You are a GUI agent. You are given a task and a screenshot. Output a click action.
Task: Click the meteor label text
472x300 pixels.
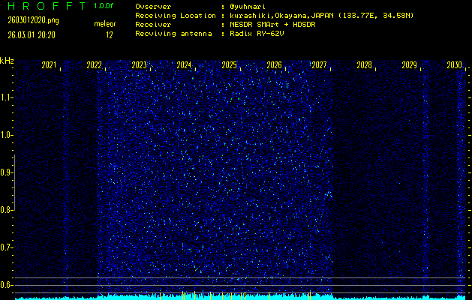[105, 24]
